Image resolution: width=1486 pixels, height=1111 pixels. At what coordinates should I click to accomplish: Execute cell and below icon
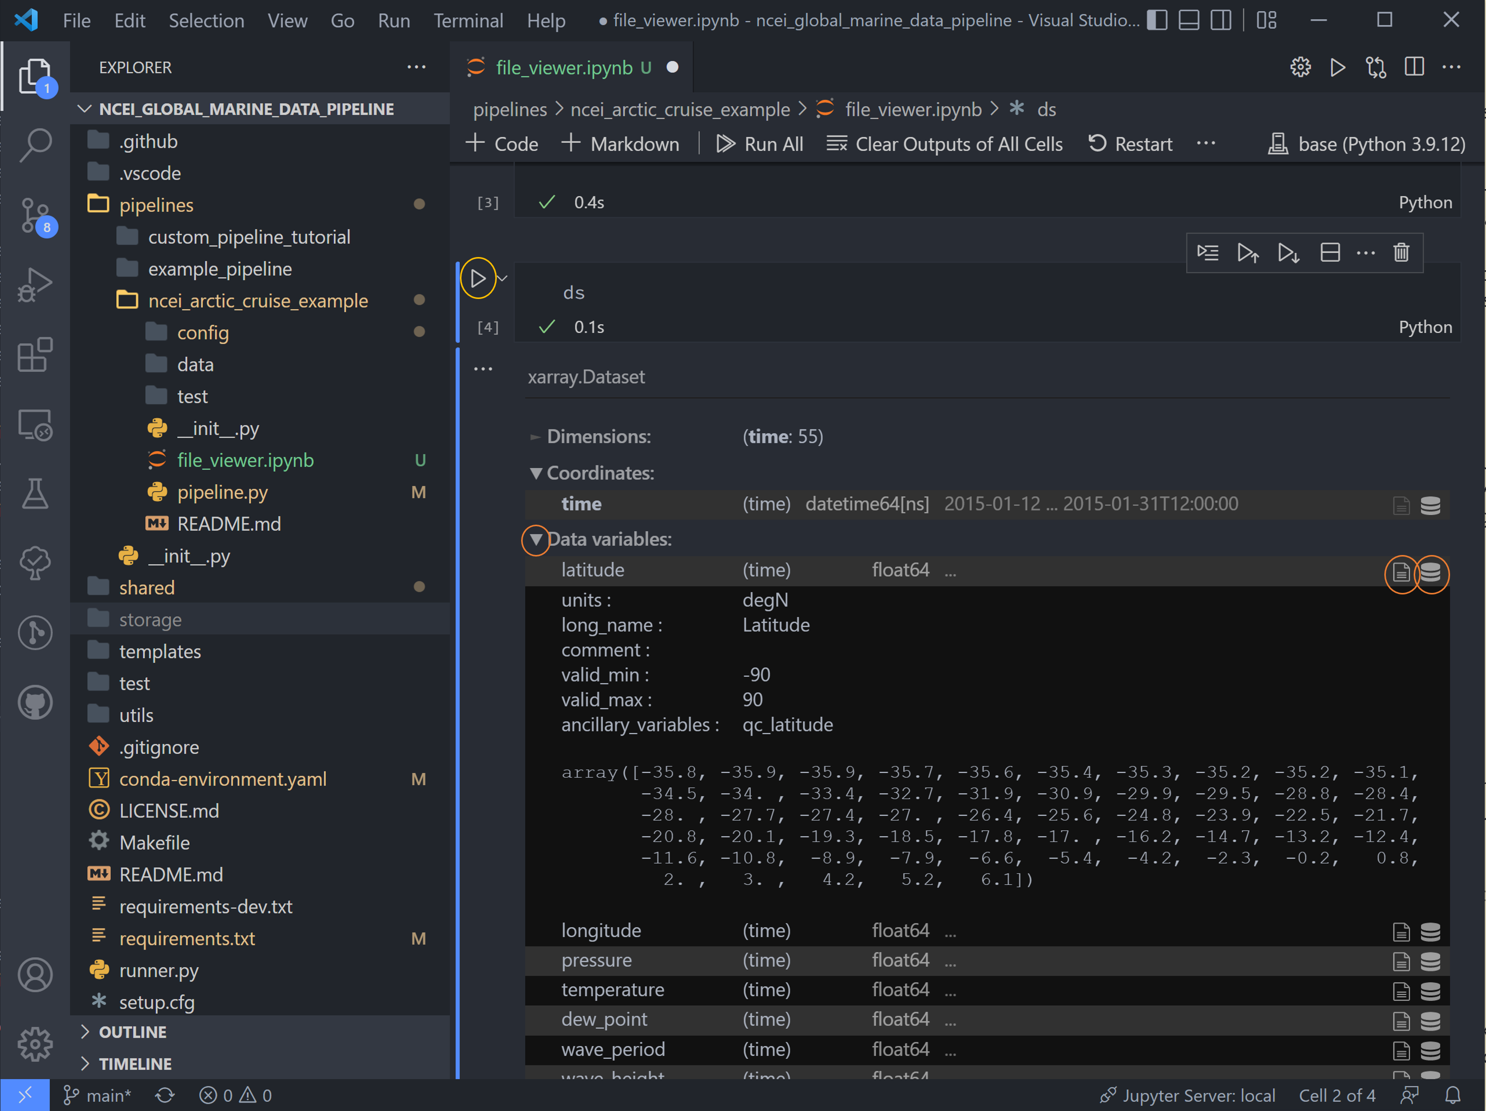pos(1289,252)
